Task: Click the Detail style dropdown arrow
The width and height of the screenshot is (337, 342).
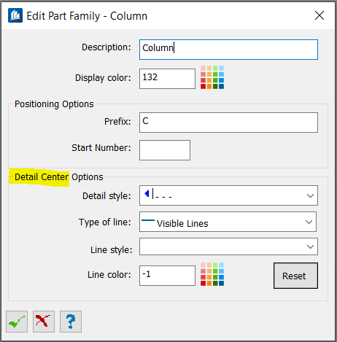Action: coord(310,195)
